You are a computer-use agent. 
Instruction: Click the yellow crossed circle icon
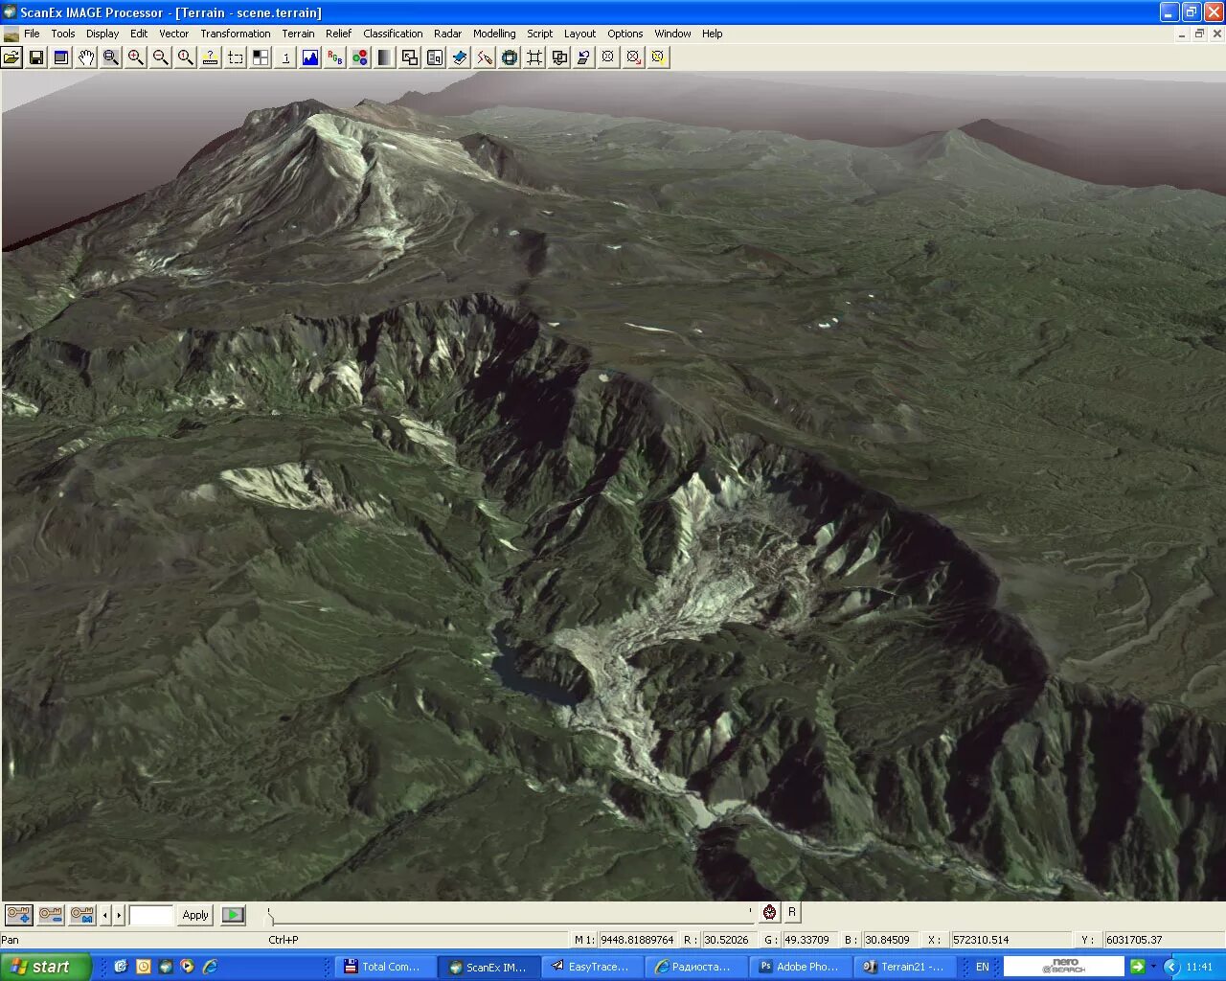658,57
